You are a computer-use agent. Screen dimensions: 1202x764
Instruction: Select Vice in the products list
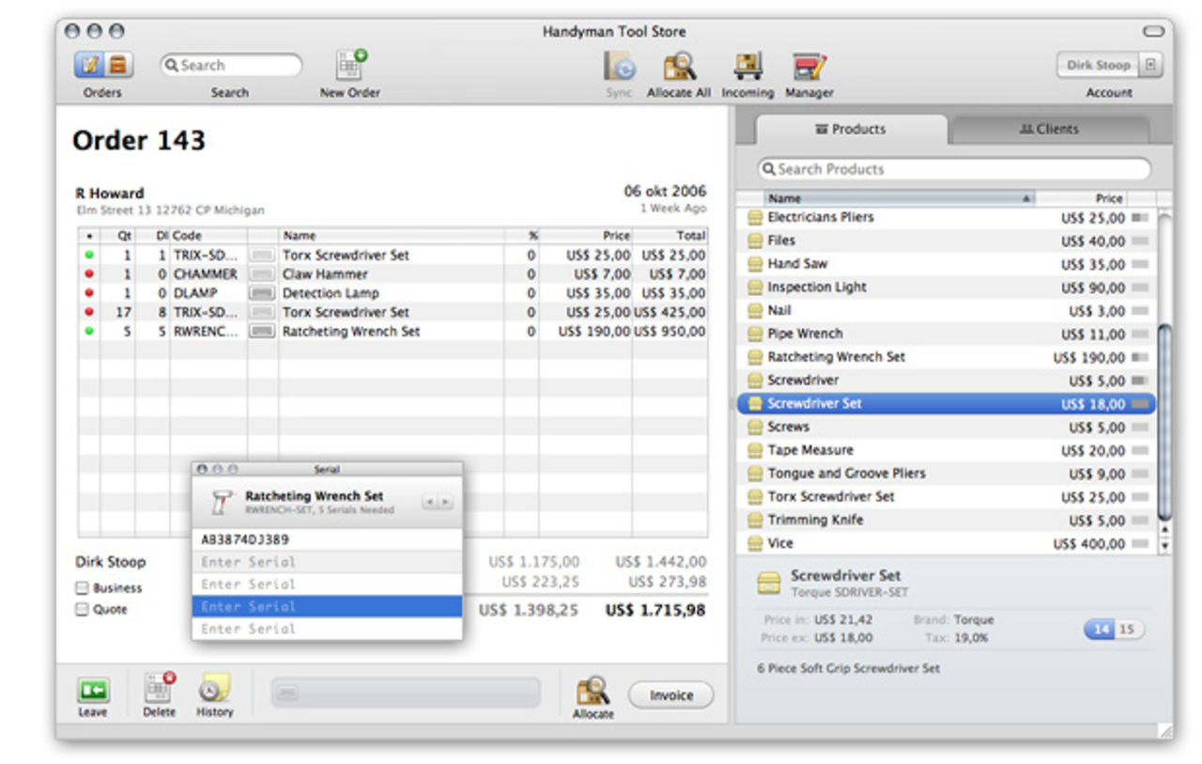[780, 543]
